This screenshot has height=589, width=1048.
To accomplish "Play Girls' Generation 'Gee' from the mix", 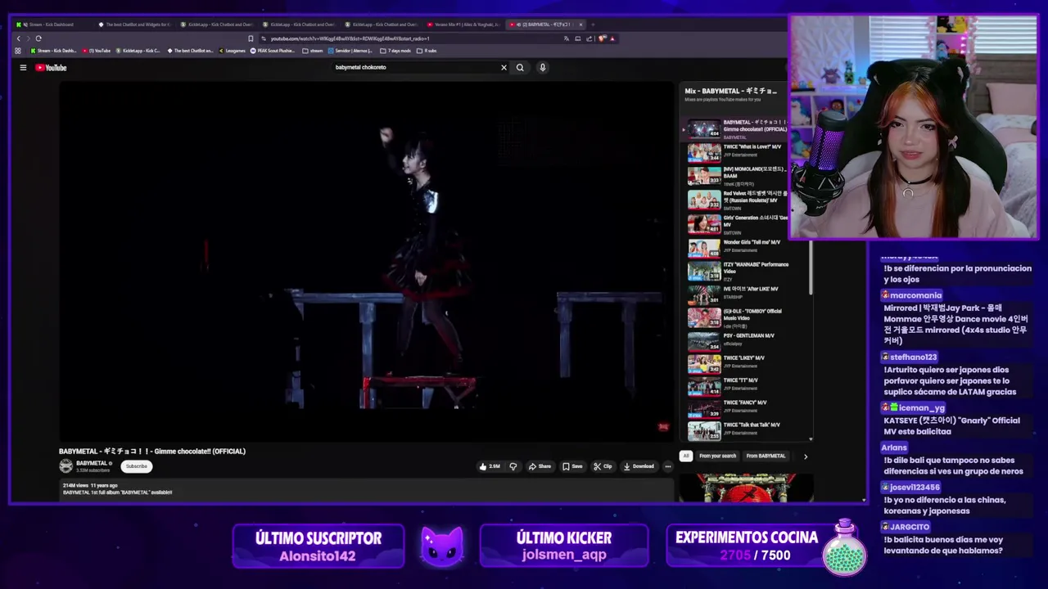I will point(737,223).
